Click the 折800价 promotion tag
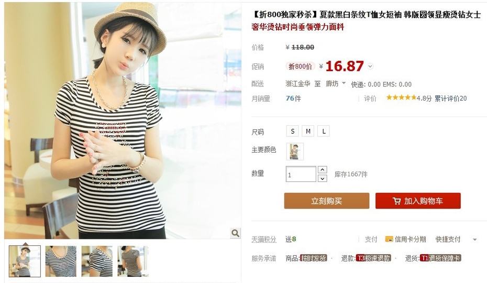 300,66
